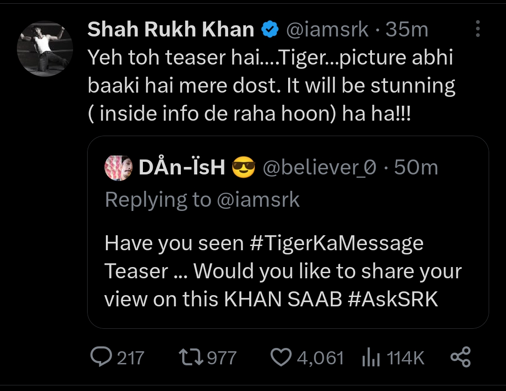
Task: Retweet this Shah Rukh Khan post
Action: [191, 358]
